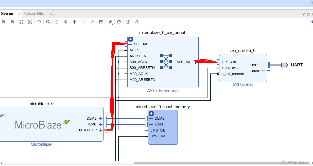Close the Address Editor tab
313x166 pixels.
tap(51, 14)
